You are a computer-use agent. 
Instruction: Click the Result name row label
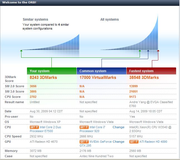tap(14, 102)
